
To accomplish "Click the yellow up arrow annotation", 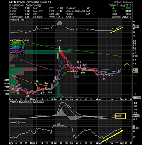I will click(127, 66).
